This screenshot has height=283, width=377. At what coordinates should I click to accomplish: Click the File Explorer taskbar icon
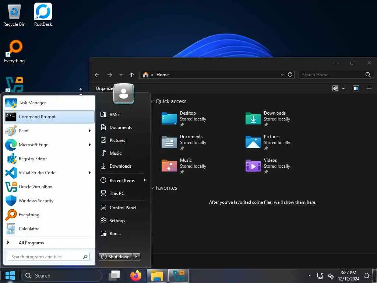pos(157,276)
